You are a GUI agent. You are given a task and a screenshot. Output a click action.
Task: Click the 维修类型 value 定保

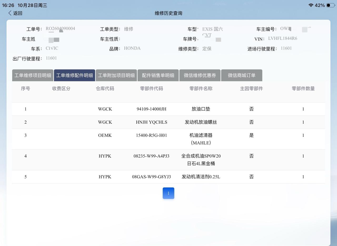[207, 49]
